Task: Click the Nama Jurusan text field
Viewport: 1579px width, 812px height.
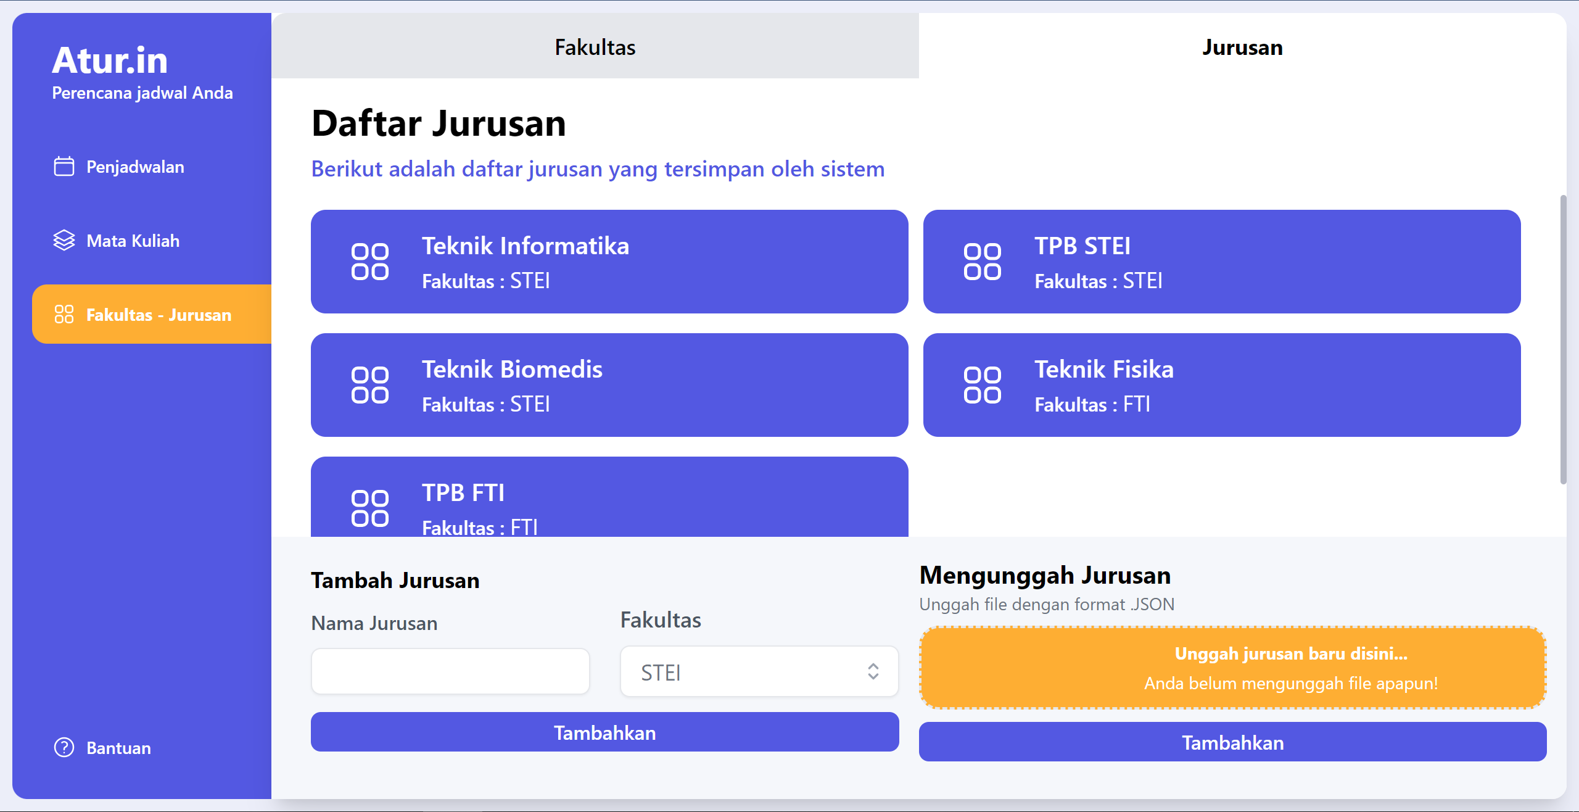Action: (x=450, y=671)
